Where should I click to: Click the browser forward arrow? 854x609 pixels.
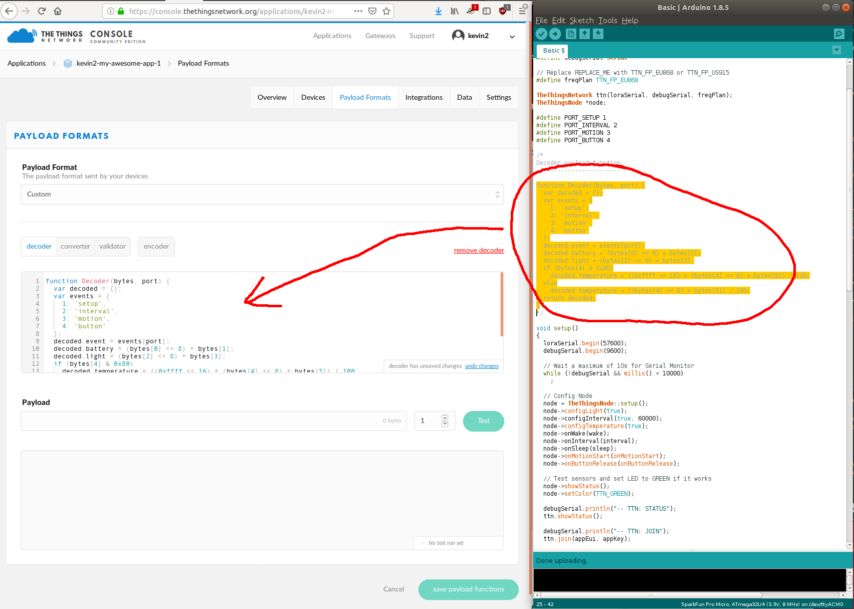click(26, 11)
